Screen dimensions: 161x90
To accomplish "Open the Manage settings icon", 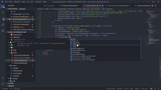I will click(x=3, y=84).
